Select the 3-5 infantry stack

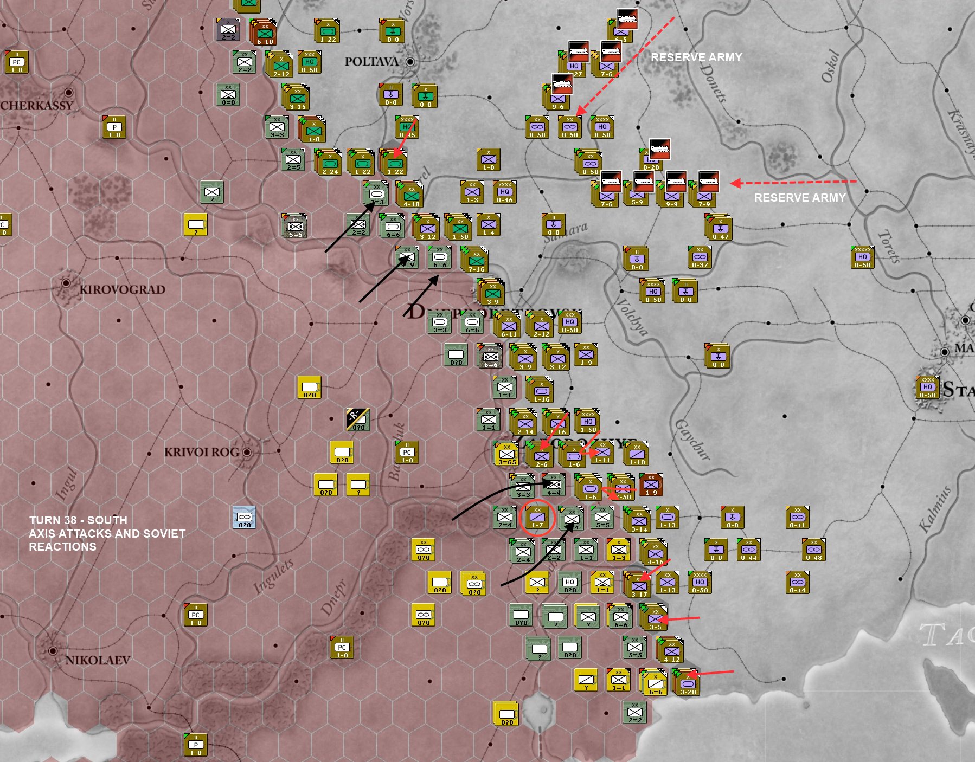(655, 618)
